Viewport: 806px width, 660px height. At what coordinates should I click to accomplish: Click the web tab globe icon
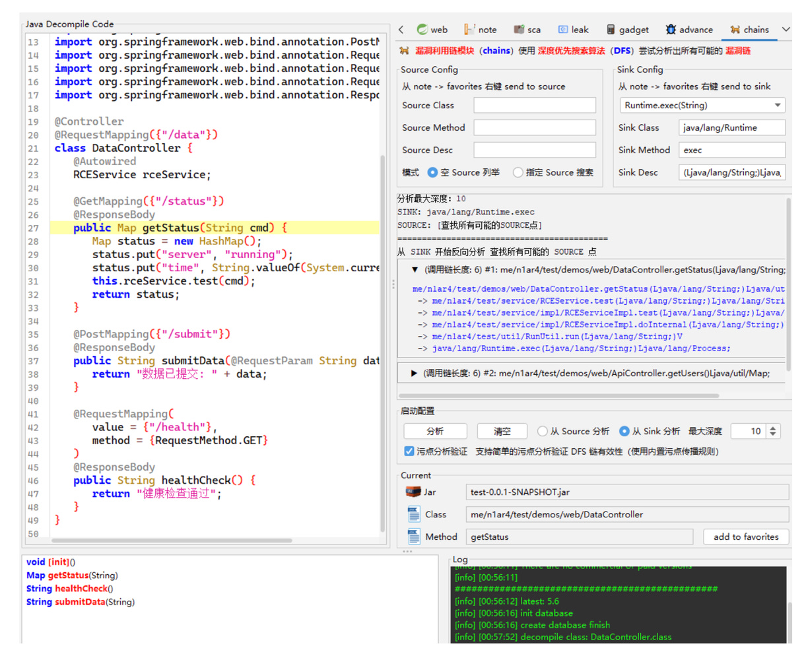click(422, 30)
